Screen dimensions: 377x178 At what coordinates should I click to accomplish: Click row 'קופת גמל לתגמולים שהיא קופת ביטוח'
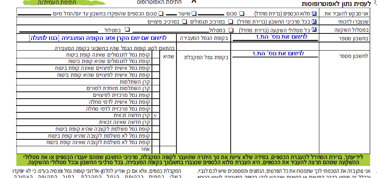[85, 61]
